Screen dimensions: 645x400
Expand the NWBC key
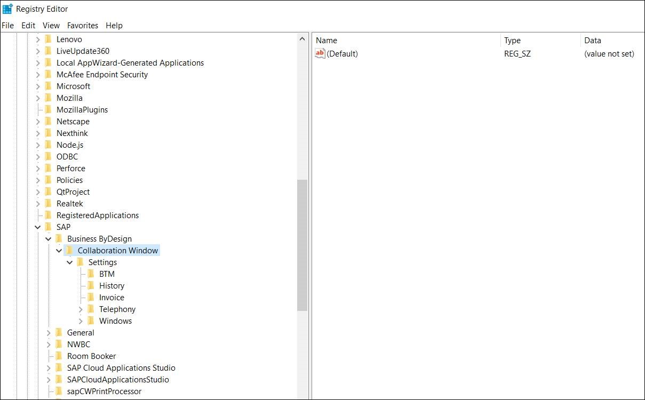point(49,344)
